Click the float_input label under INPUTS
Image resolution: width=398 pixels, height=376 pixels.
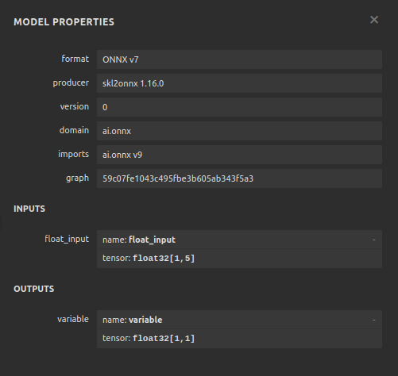[x=67, y=239]
